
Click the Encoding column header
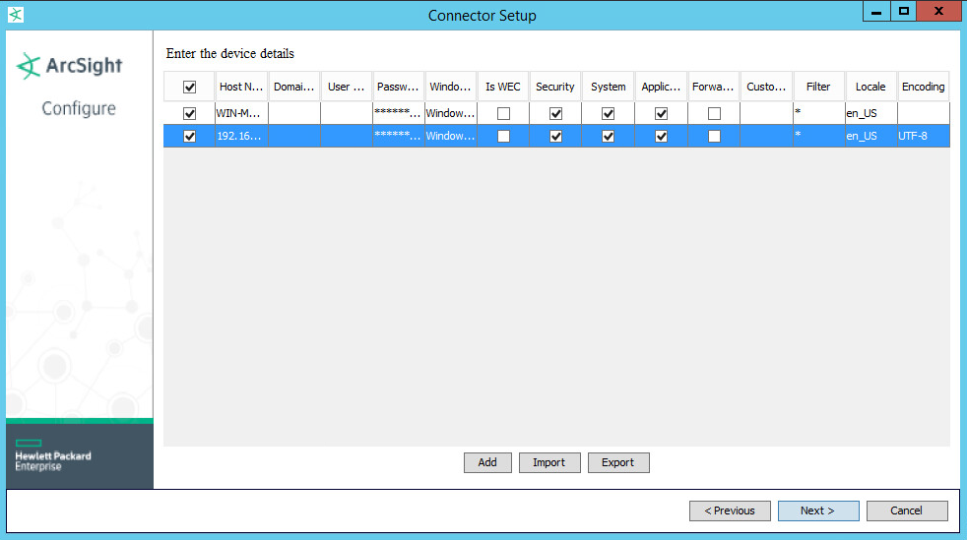click(923, 87)
